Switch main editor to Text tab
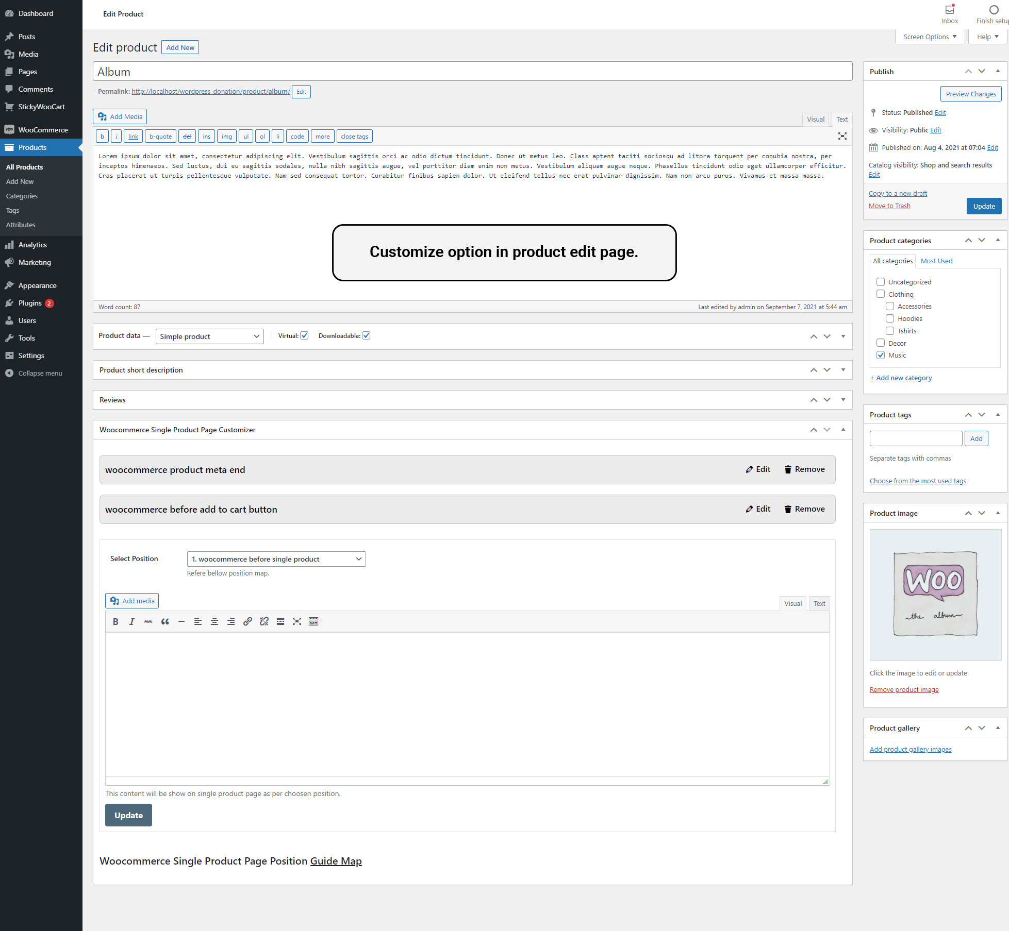Image resolution: width=1009 pixels, height=931 pixels. click(842, 119)
